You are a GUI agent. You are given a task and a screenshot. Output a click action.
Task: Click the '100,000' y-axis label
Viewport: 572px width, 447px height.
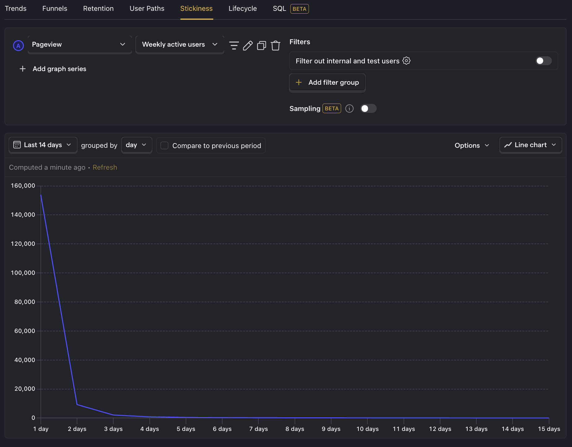coord(23,273)
